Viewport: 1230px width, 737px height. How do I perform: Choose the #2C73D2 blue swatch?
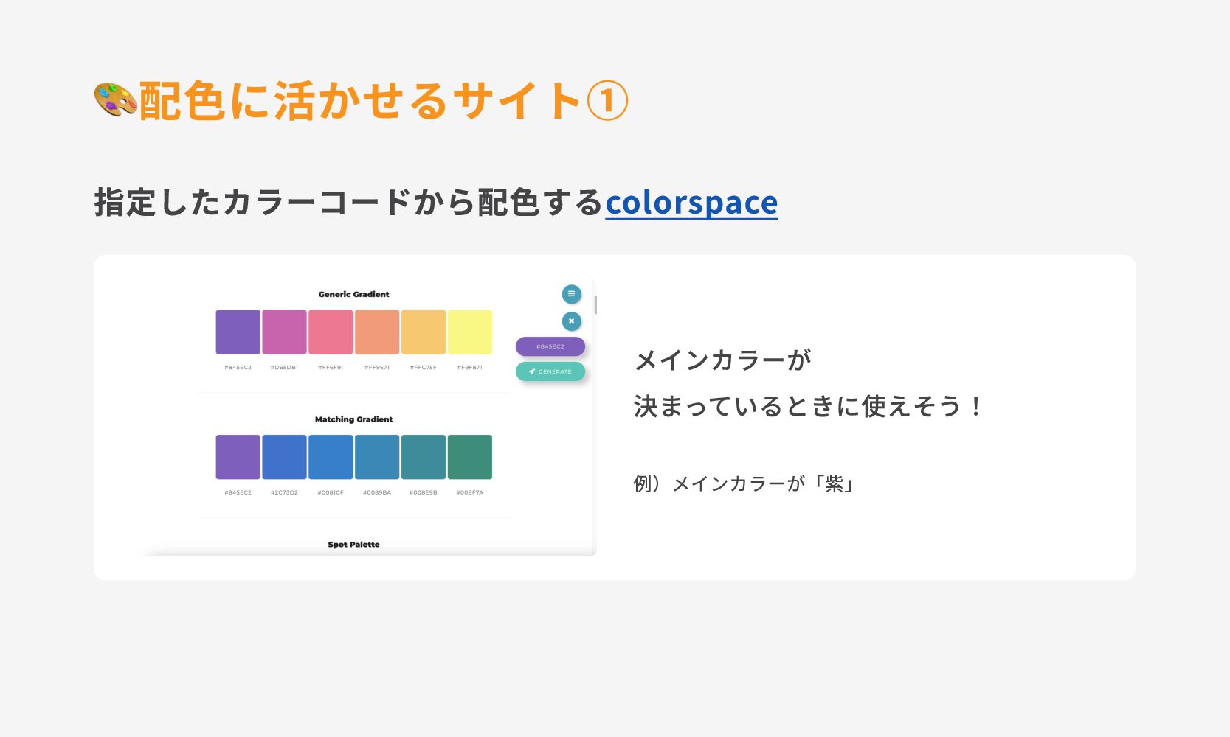click(x=284, y=457)
